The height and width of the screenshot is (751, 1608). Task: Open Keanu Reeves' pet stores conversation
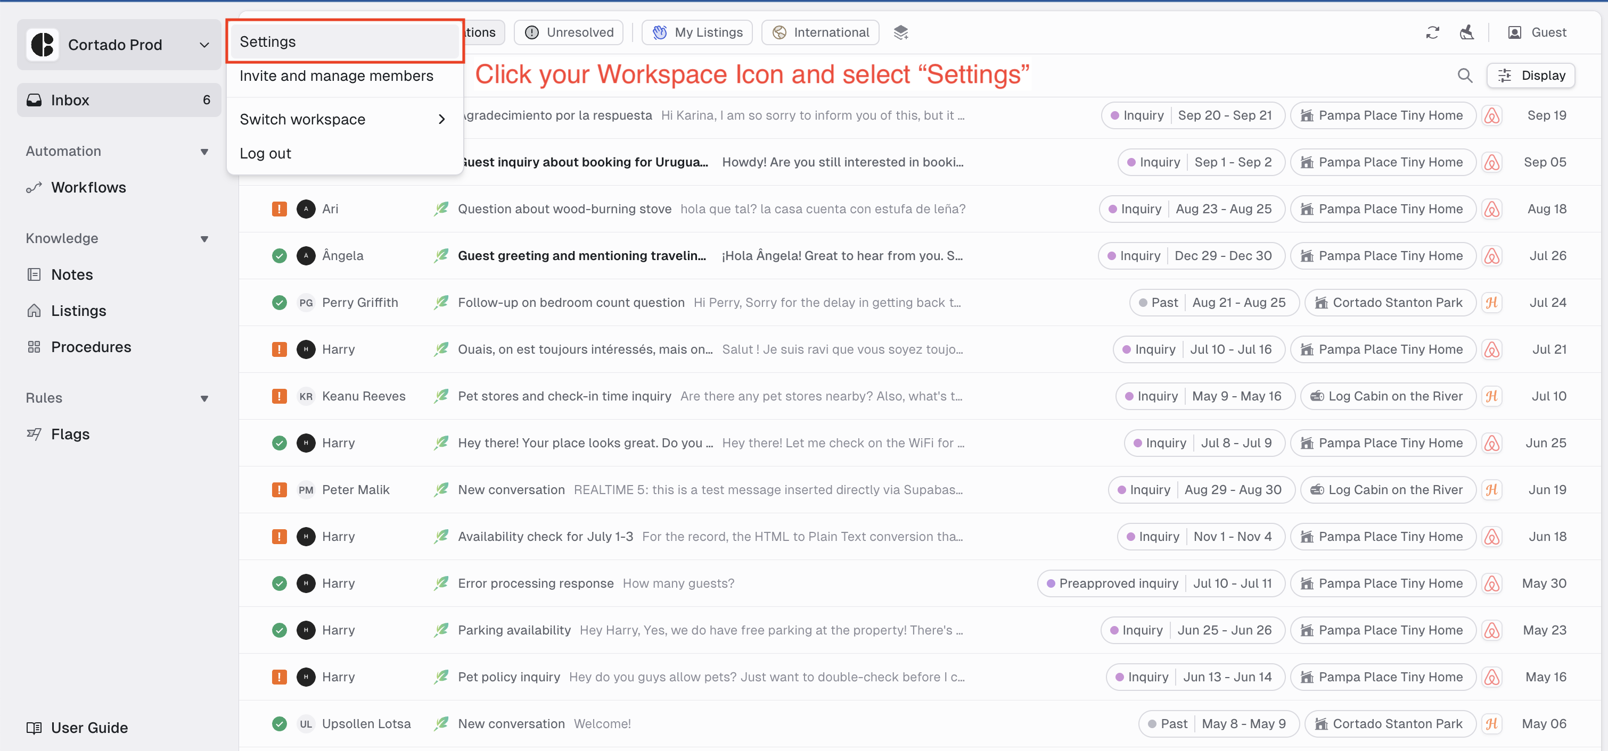(x=564, y=396)
